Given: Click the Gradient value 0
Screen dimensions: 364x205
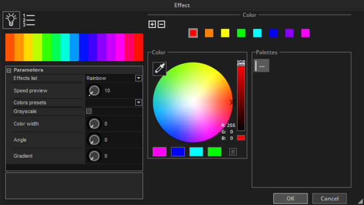Looking at the screenshot, I should point(106,156).
